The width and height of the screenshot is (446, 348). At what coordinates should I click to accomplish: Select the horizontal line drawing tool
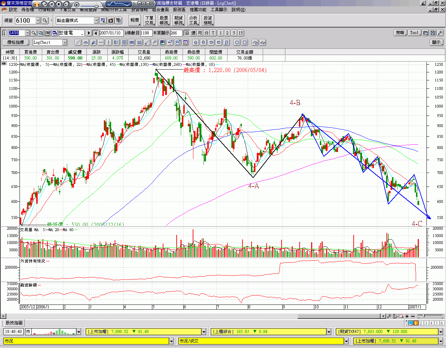point(101,42)
